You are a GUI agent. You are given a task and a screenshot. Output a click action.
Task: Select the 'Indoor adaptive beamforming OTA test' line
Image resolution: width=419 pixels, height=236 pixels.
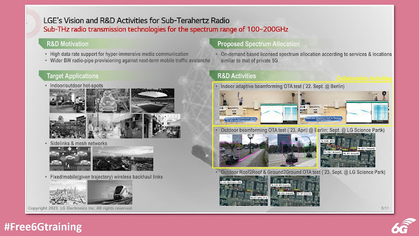[x=282, y=87]
